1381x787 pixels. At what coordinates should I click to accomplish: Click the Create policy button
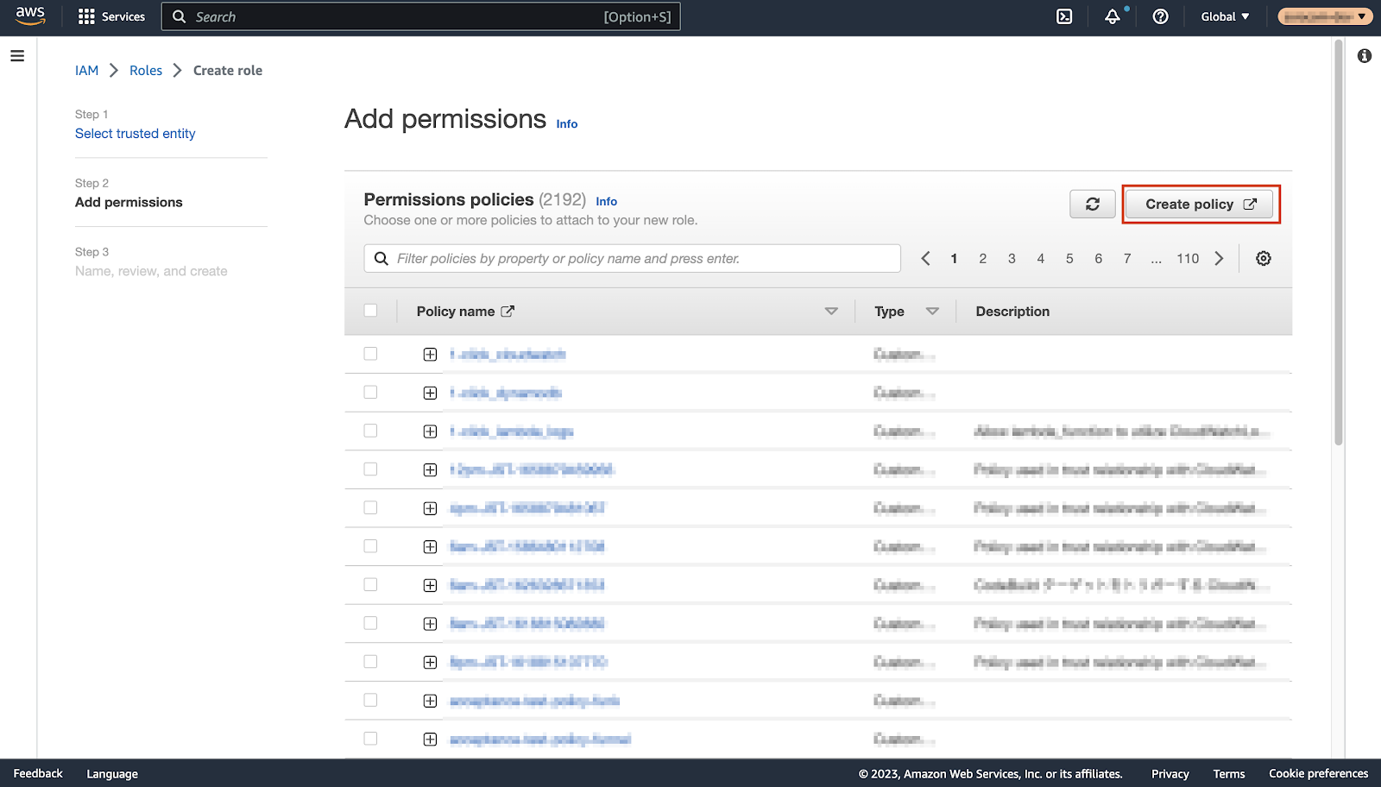1200,205
